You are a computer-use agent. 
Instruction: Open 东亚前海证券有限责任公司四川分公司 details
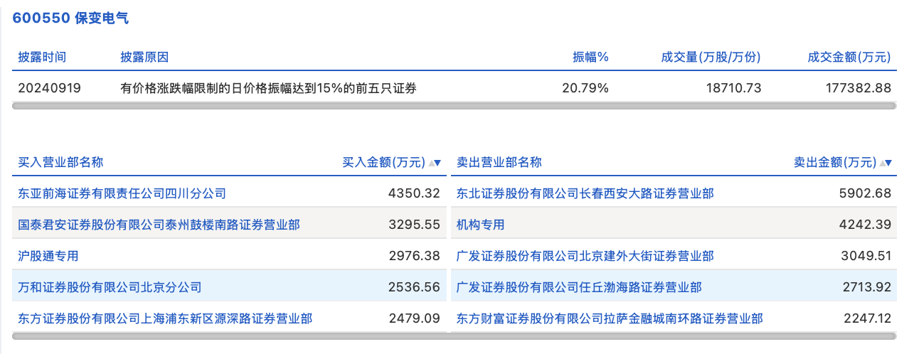pos(122,193)
